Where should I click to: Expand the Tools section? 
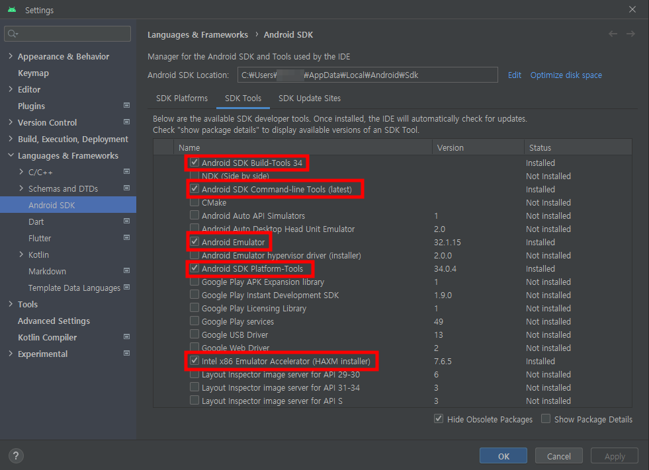[x=11, y=304]
